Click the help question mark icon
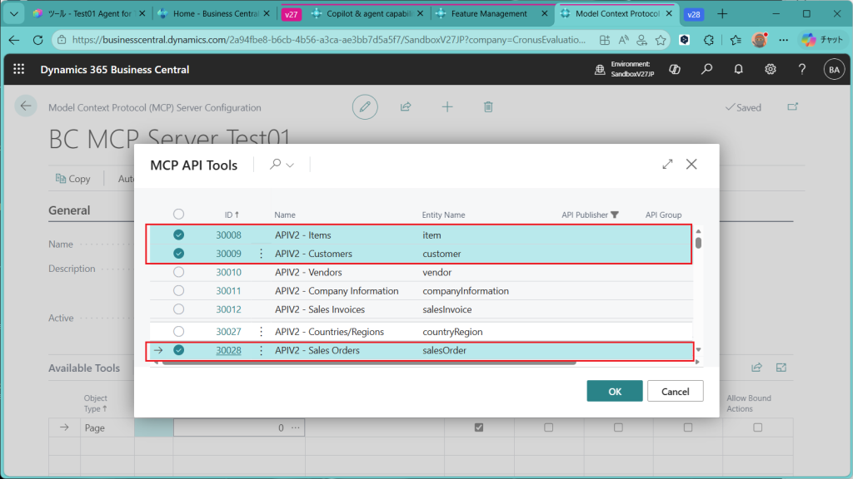853x479 pixels. [801, 70]
